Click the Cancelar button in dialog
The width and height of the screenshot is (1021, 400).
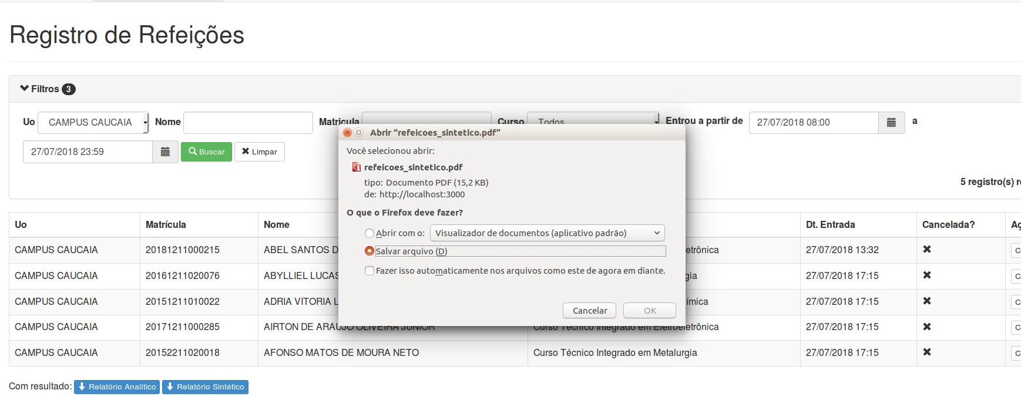tap(590, 310)
